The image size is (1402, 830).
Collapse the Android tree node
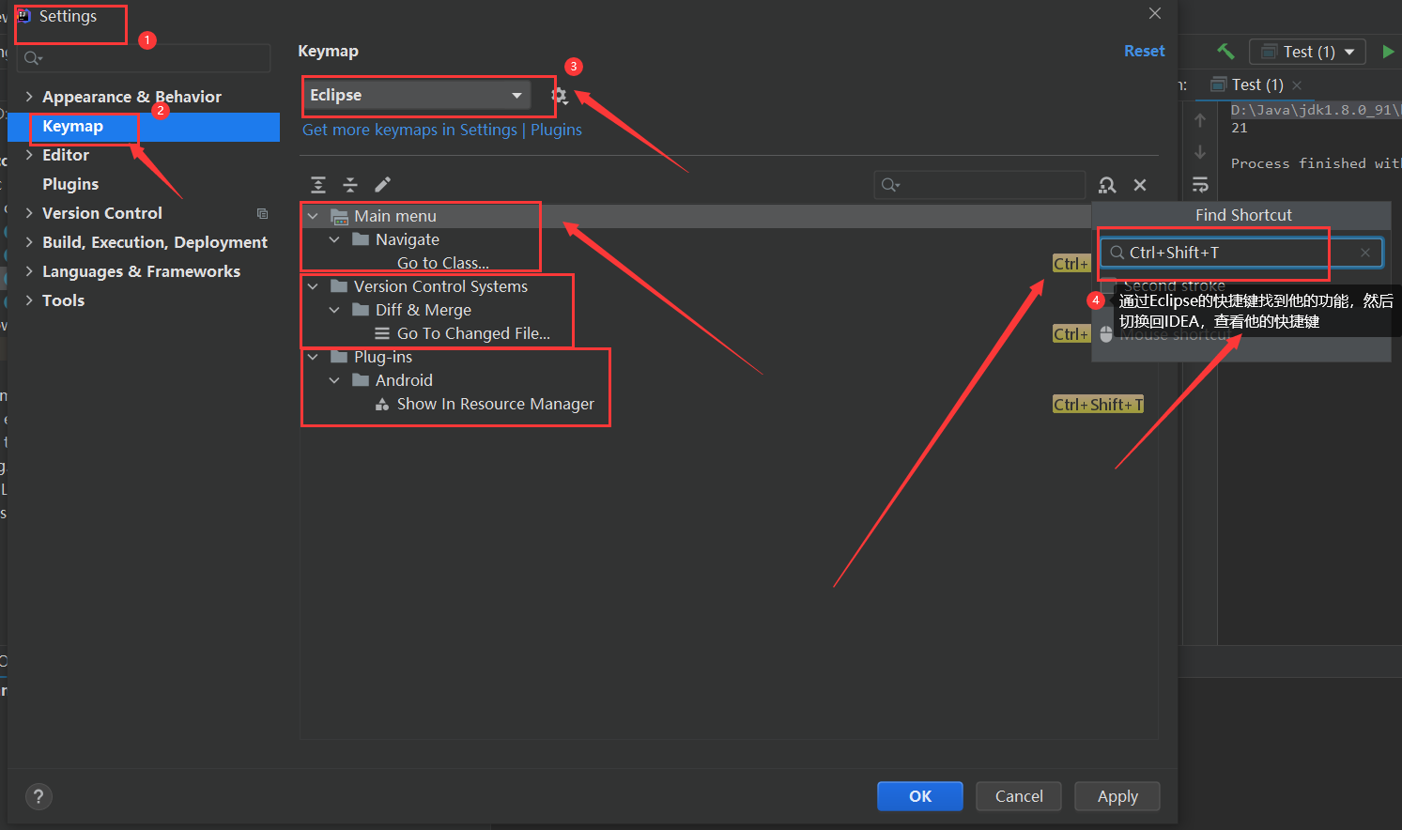click(334, 380)
